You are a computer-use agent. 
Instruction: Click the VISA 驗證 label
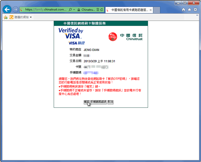click(x=76, y=43)
